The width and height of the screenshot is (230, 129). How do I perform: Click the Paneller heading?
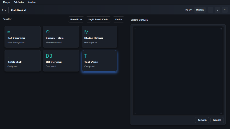7,19
